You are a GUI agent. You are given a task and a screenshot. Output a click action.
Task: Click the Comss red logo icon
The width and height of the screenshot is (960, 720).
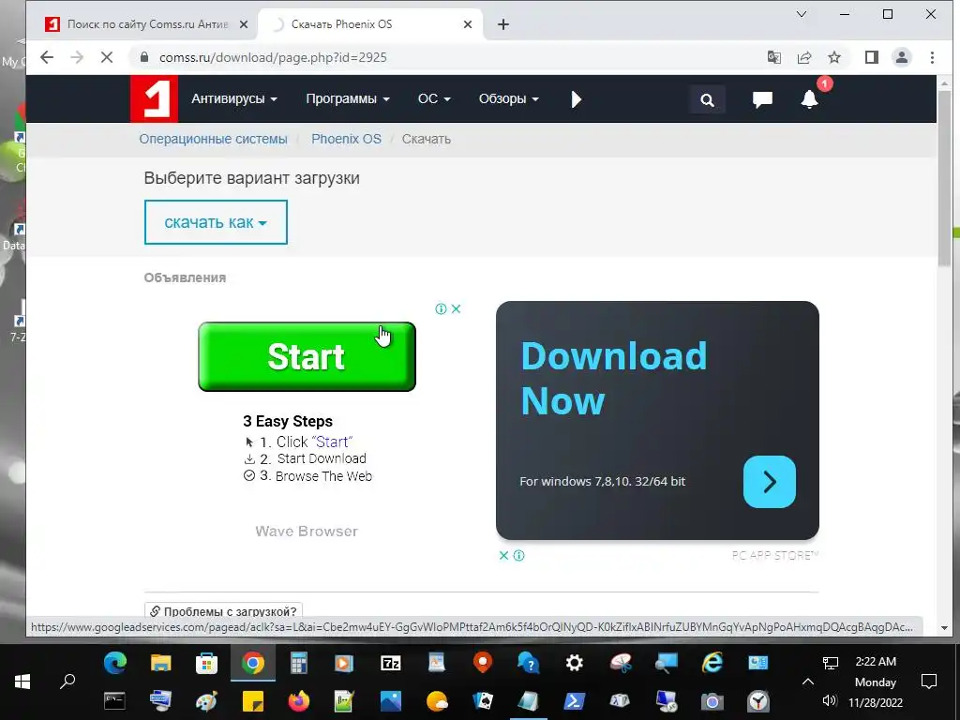(155, 98)
